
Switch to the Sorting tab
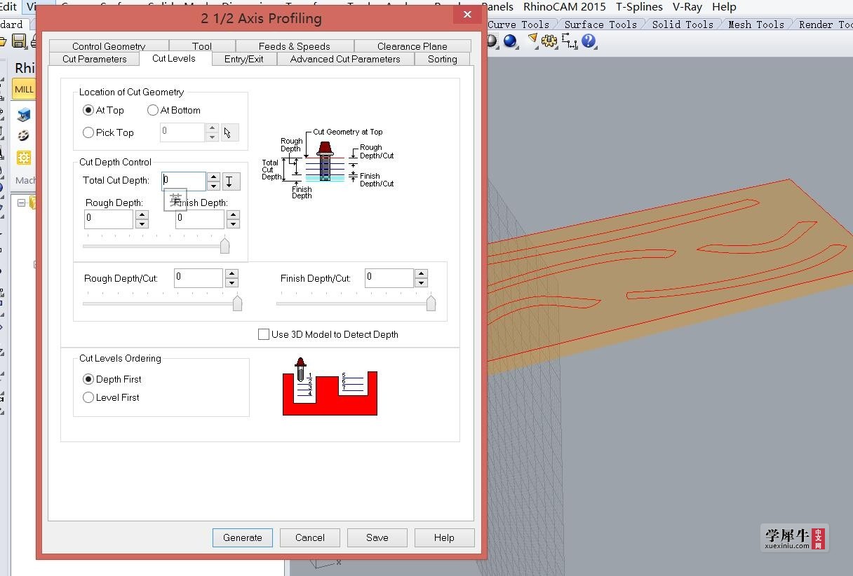coord(443,59)
